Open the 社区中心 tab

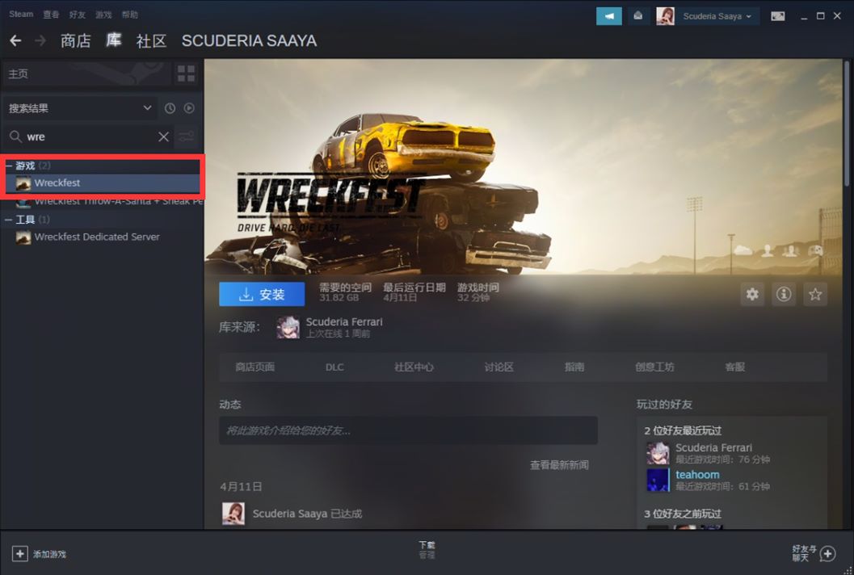414,367
